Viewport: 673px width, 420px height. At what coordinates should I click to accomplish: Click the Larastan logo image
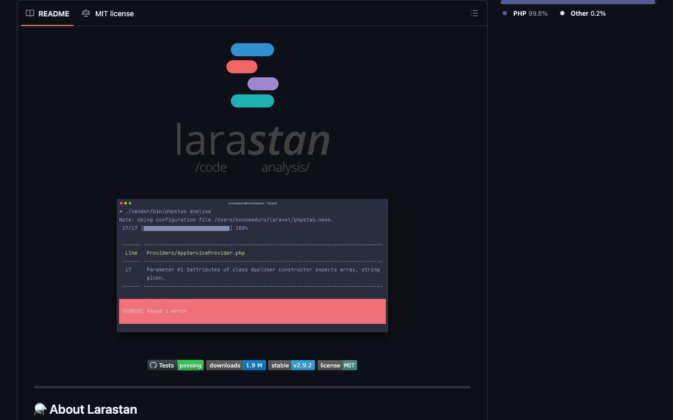tap(252, 108)
